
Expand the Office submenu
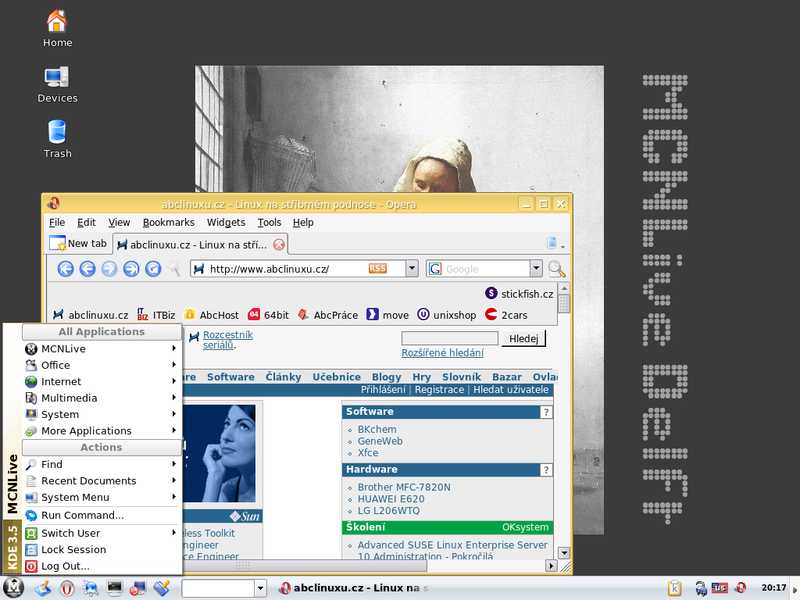102,366
